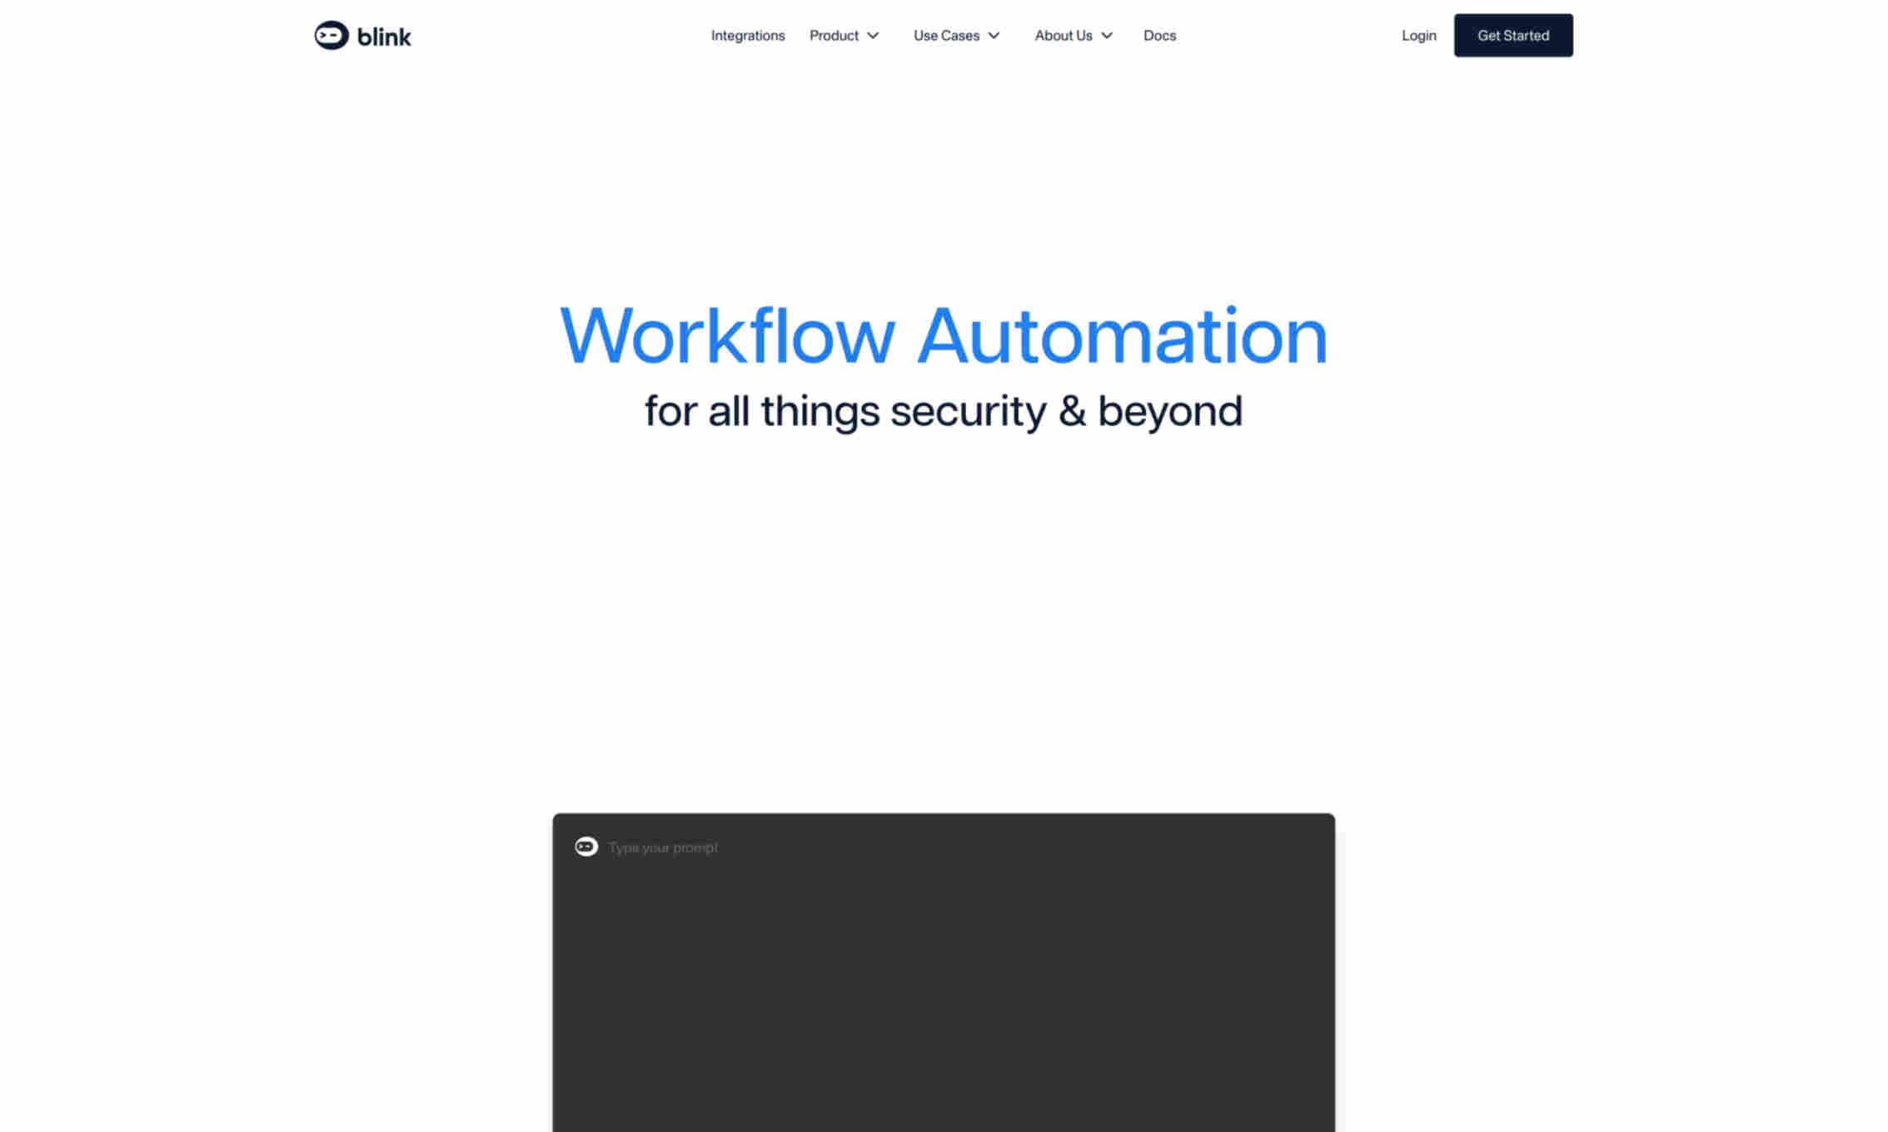Click 'for all things security & beyond' subheading
Viewport: 1888px width, 1132px height.
[x=944, y=411]
